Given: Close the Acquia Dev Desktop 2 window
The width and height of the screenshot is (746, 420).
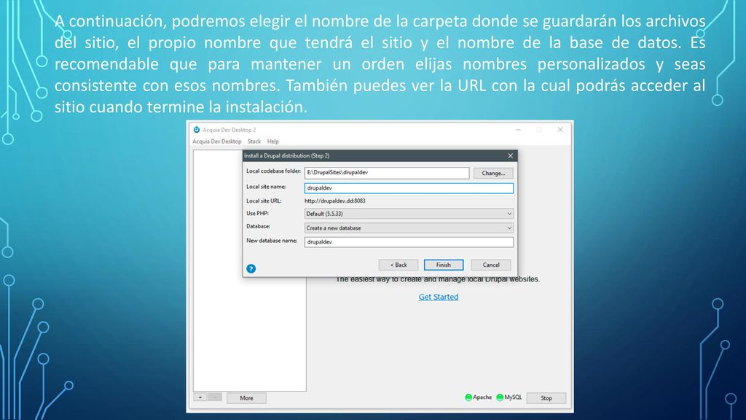Looking at the screenshot, I should (x=560, y=130).
